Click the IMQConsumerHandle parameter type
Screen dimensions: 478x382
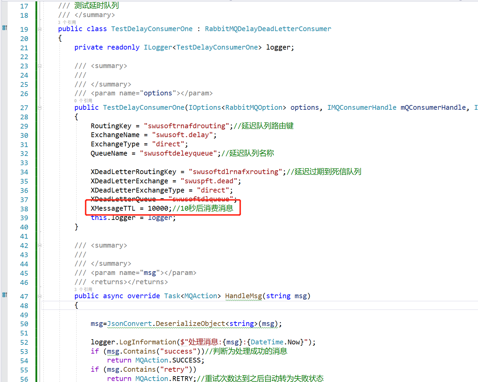pos(362,107)
